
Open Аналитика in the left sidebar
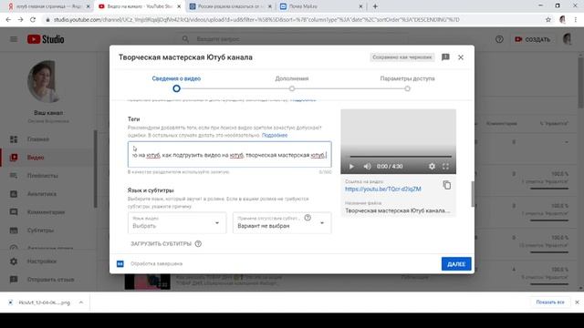coord(41,194)
